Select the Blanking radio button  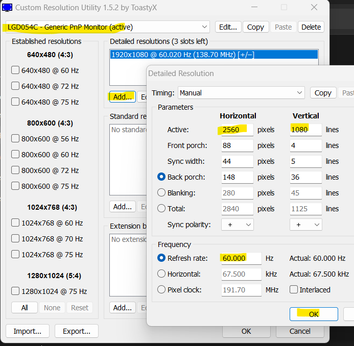point(161,192)
